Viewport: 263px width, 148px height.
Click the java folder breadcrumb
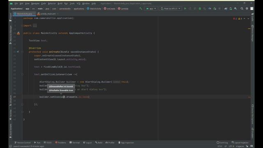tap(48, 9)
